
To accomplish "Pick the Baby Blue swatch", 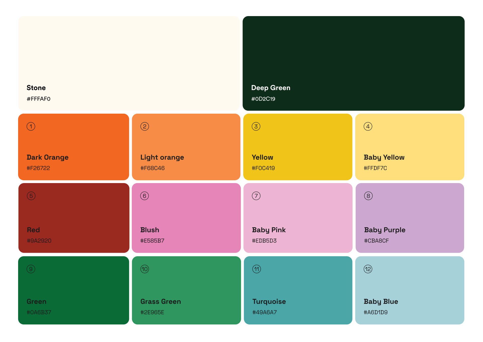I will point(410,290).
